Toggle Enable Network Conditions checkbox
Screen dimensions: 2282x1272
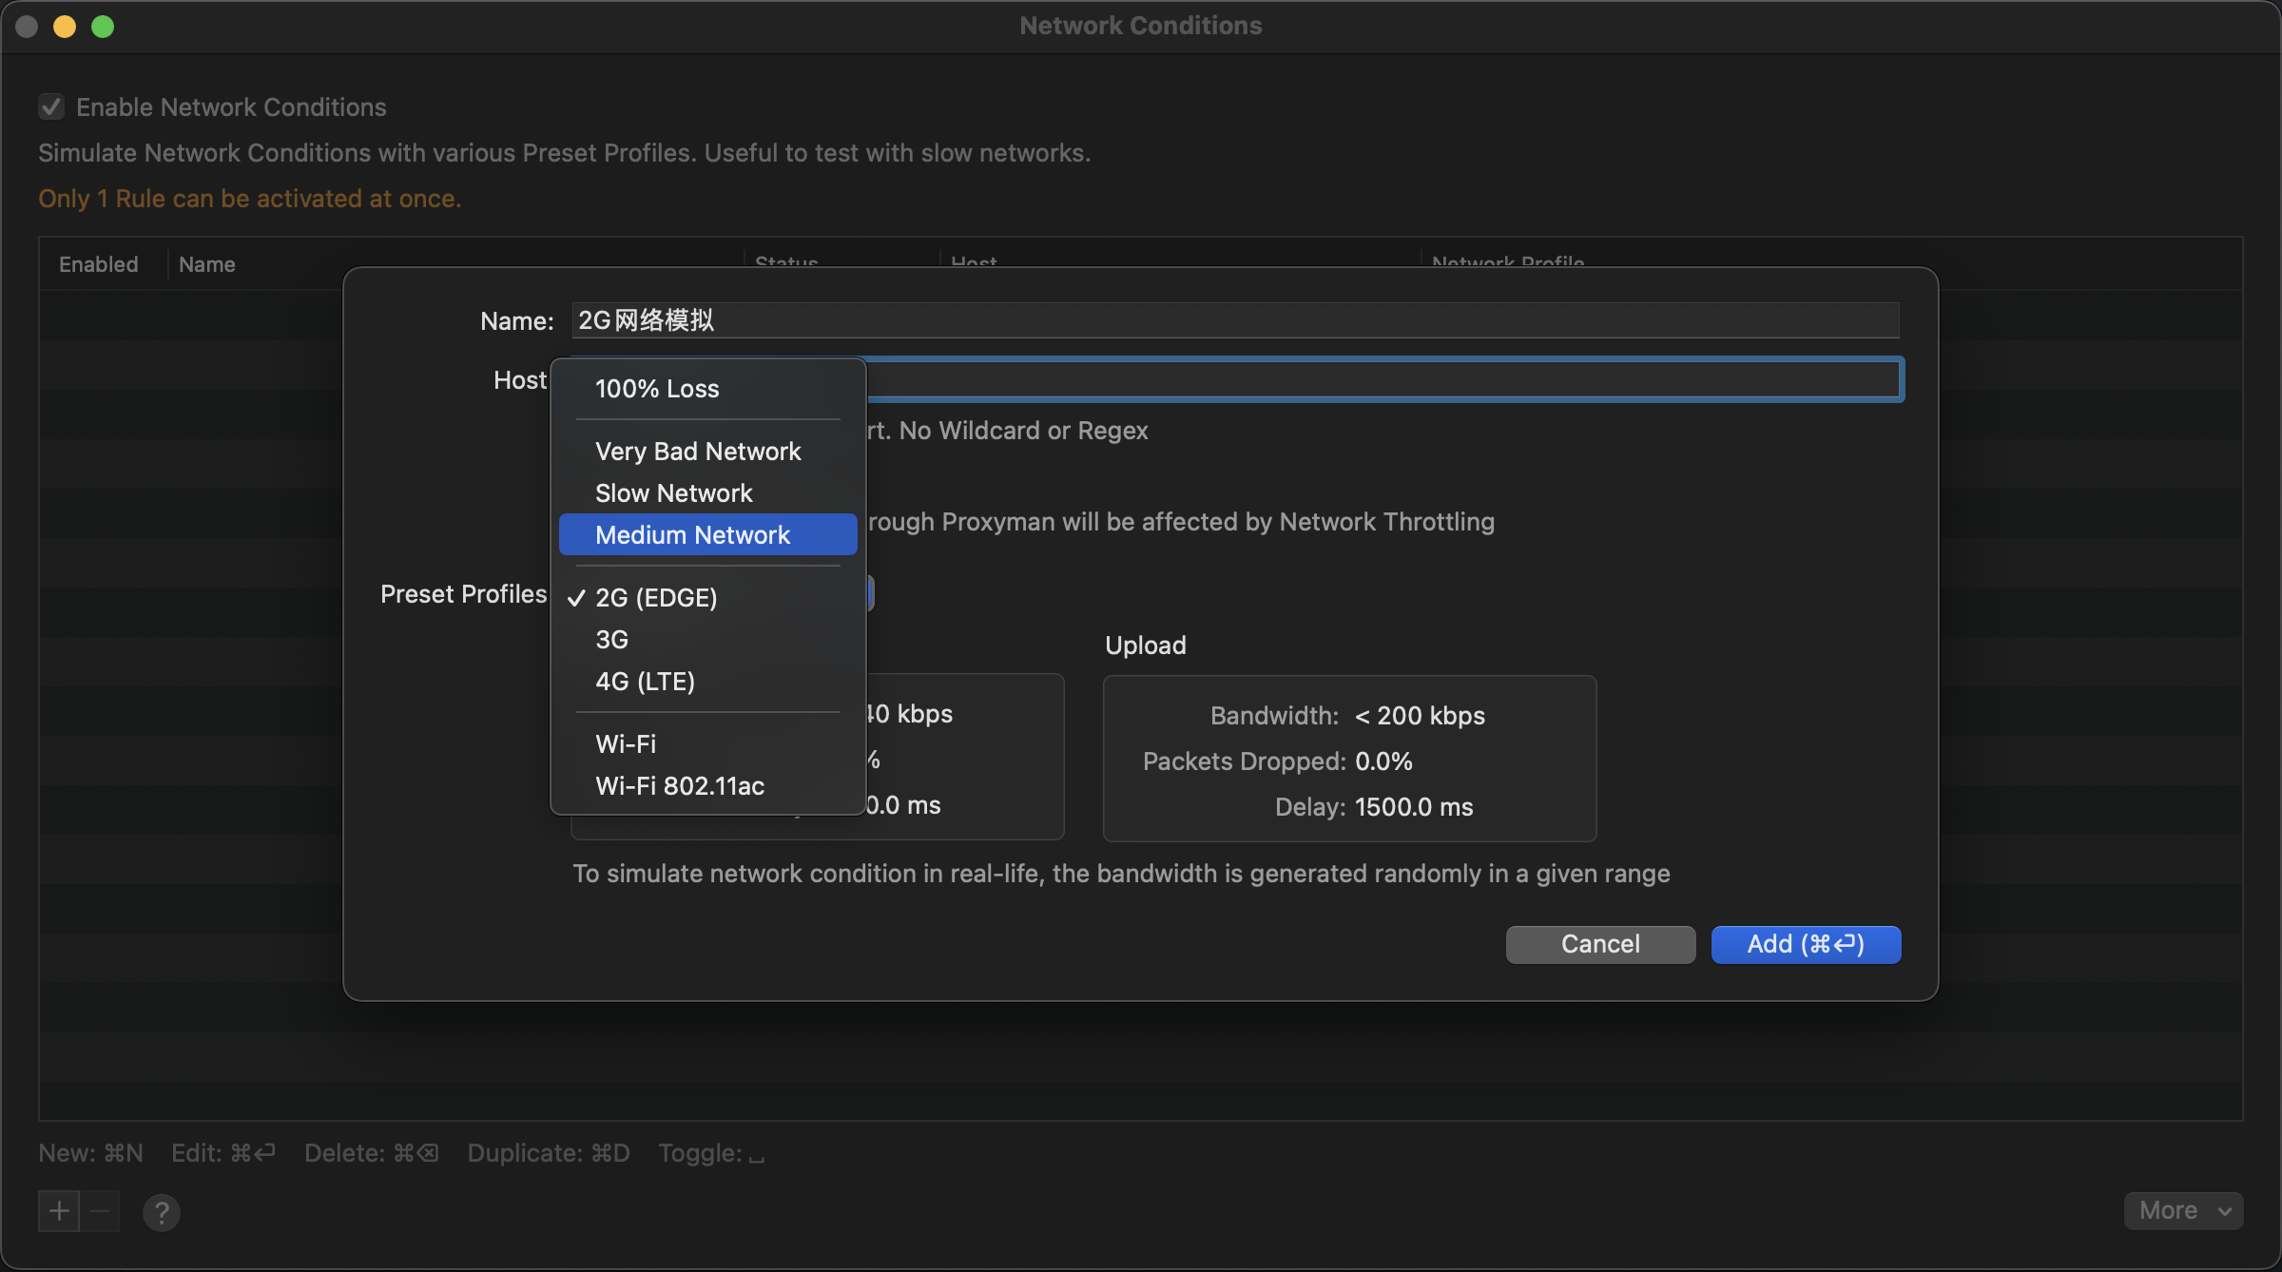tap(51, 106)
